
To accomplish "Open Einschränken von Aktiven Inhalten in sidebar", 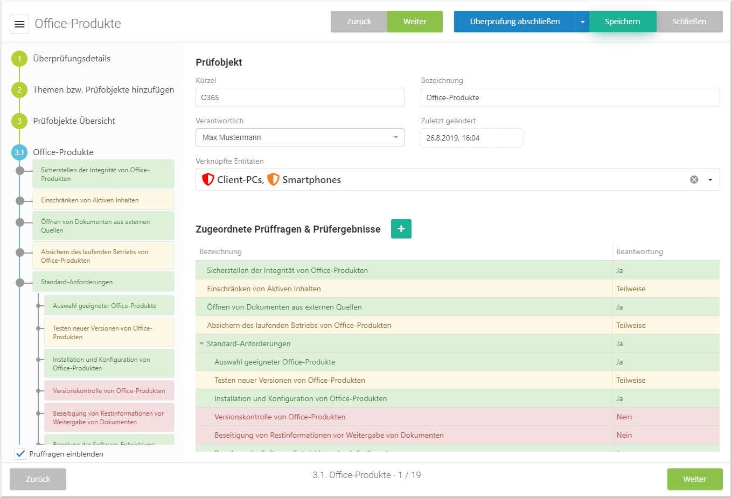I will 103,200.
